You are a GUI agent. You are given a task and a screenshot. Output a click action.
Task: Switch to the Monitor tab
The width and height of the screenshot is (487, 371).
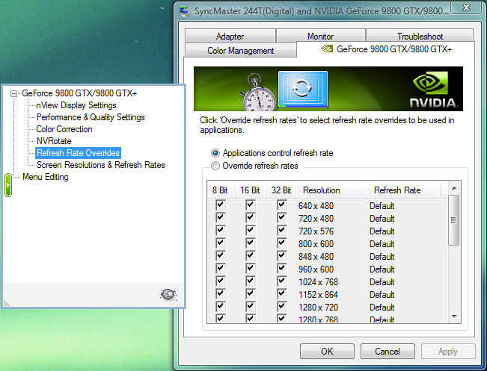(320, 37)
